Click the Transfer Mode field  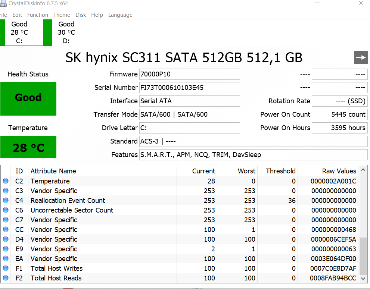190,114
